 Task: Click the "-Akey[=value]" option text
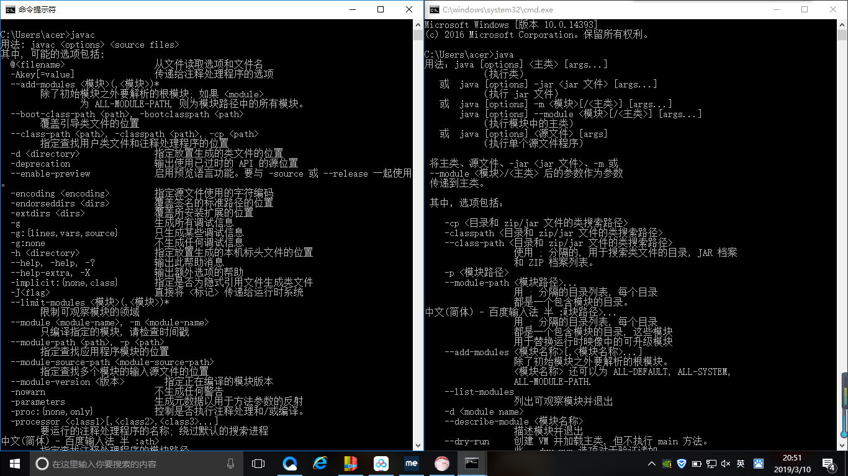click(x=43, y=75)
